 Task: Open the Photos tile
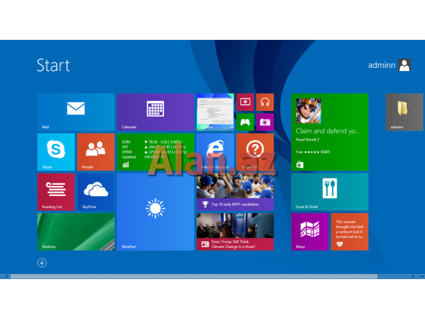215,112
